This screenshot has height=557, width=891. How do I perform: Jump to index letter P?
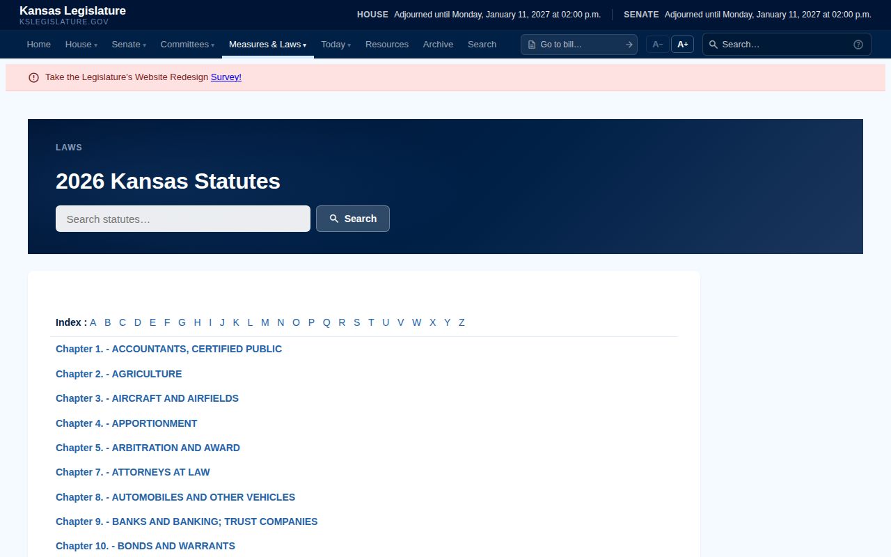(311, 322)
